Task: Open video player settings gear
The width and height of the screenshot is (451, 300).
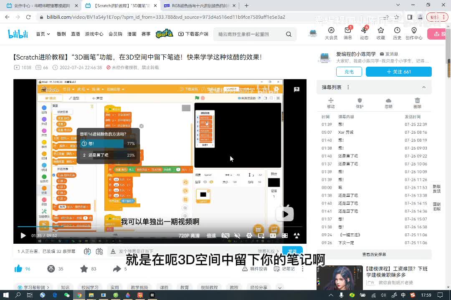Action: (249, 236)
